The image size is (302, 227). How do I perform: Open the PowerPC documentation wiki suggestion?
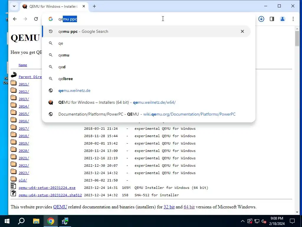tap(146, 114)
